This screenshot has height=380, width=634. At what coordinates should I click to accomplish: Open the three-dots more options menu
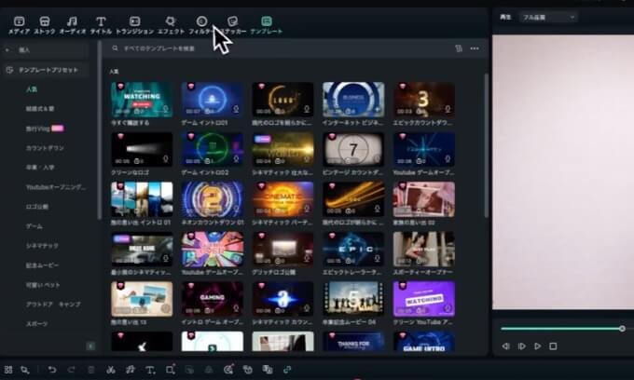(475, 47)
